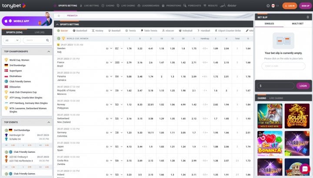This screenshot has height=178, width=313.
Task: Collapse the Top Championships panel
Action: (49, 51)
